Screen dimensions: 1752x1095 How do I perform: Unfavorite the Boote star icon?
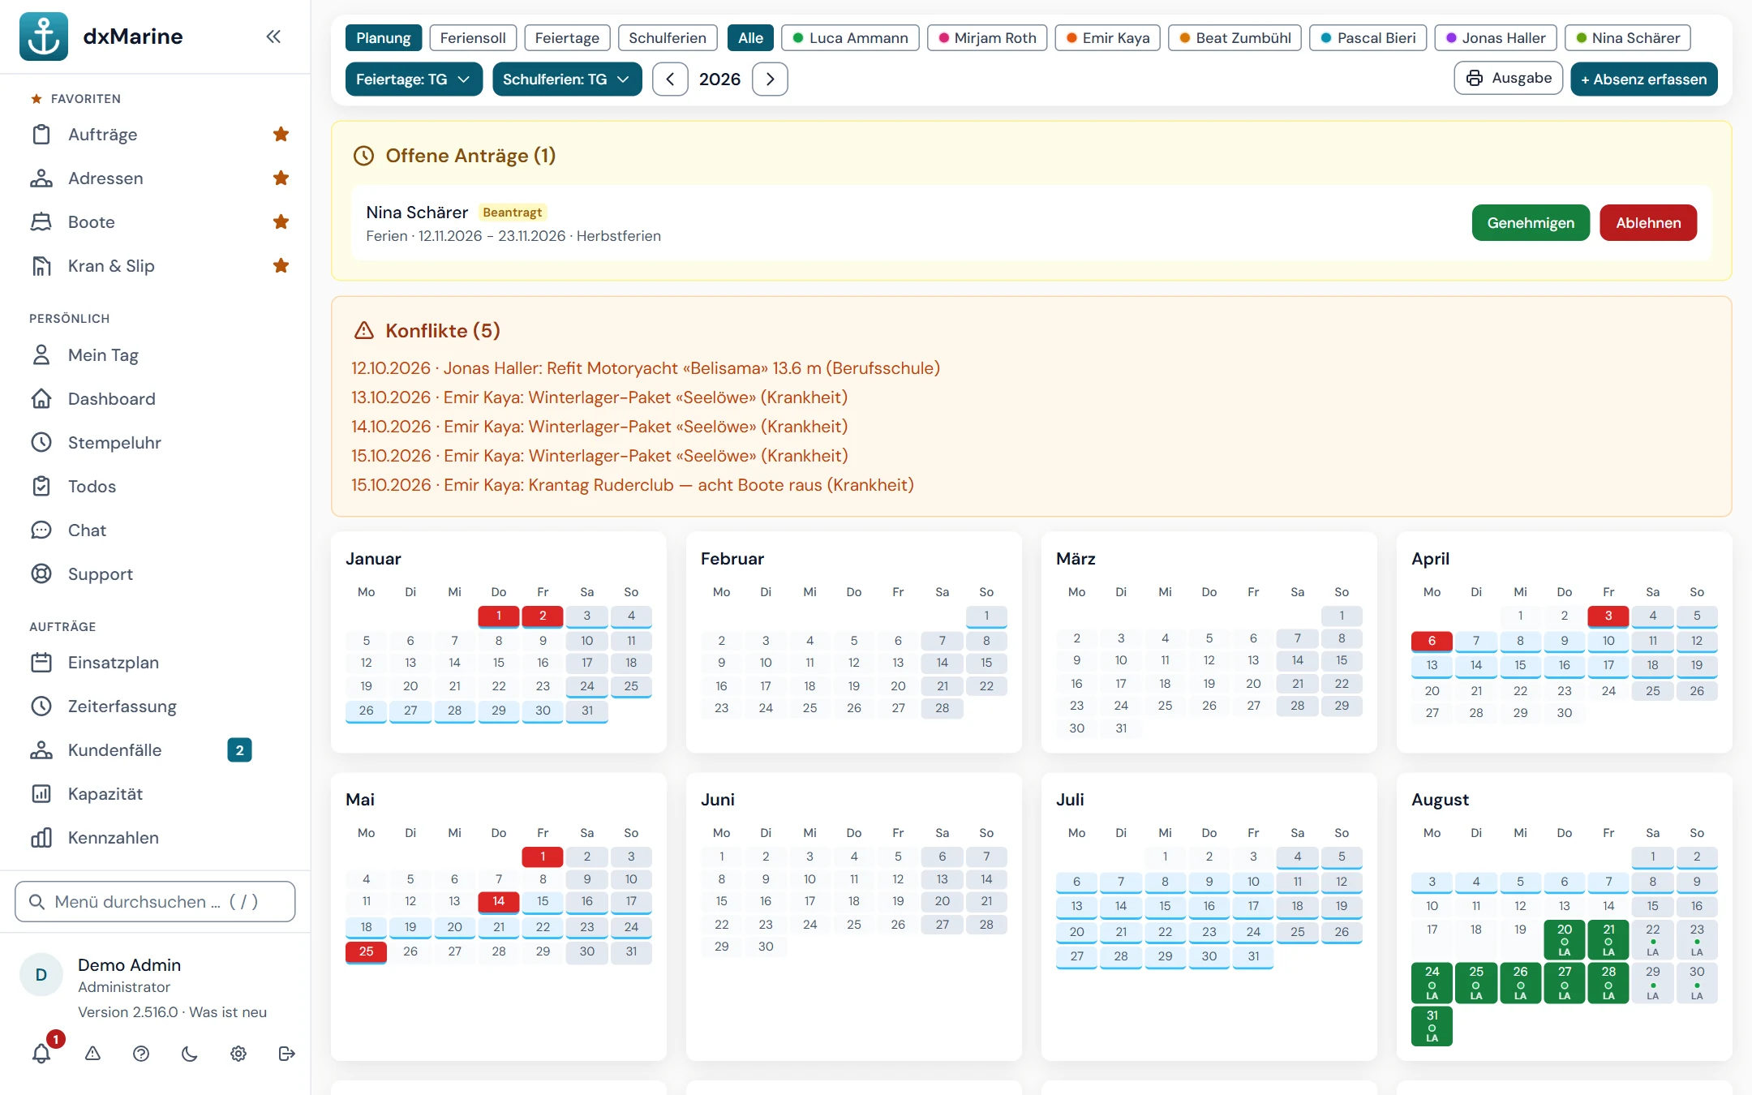click(281, 222)
